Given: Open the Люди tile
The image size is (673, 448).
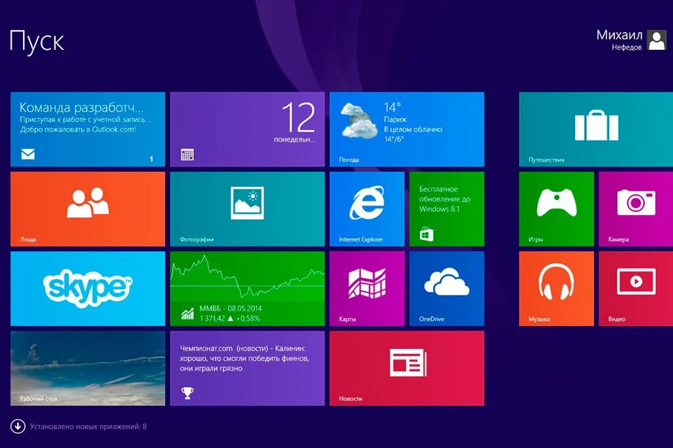Looking at the screenshot, I should [87, 209].
